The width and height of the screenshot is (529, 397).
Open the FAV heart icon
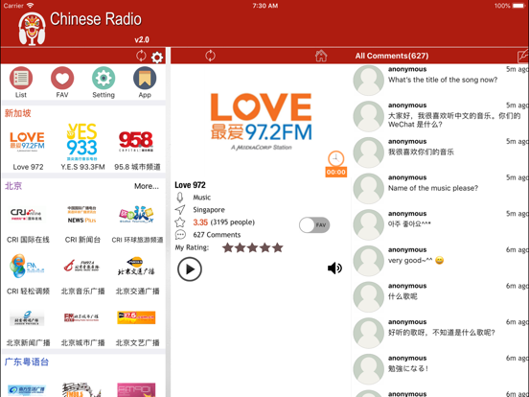coord(62,78)
